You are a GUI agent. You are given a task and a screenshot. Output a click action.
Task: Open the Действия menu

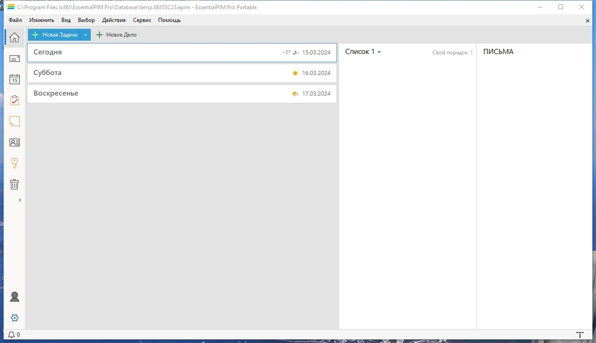[114, 20]
